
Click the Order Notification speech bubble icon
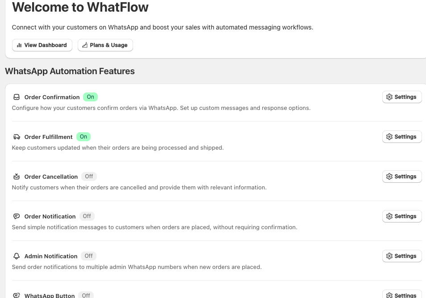(x=17, y=216)
